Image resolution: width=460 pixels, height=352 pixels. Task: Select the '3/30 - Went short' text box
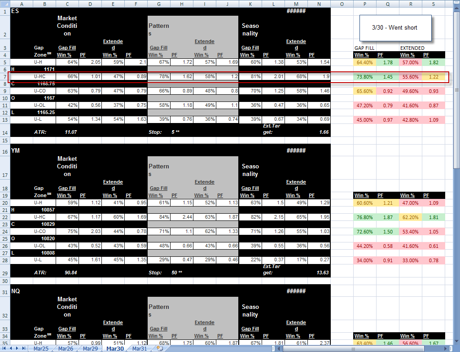395,28
